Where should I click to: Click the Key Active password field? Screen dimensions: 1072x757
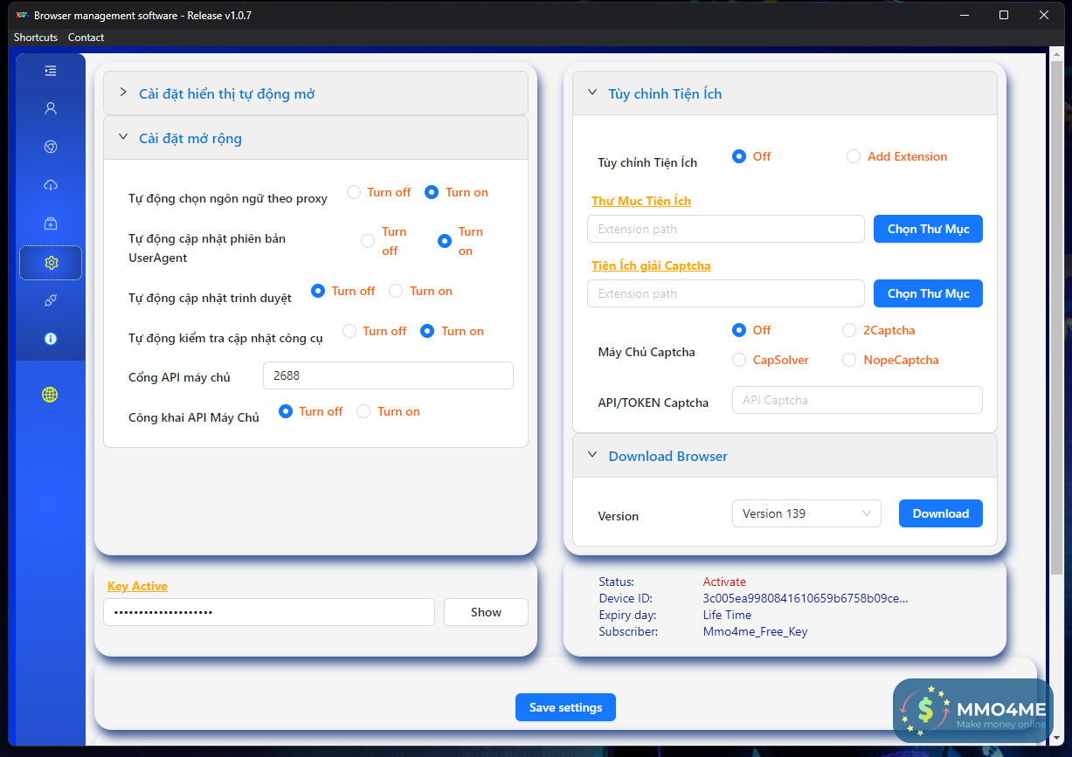click(269, 612)
